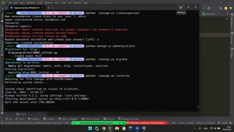
Task: Open PyCharm Git menu
Action: tap(70, 3)
